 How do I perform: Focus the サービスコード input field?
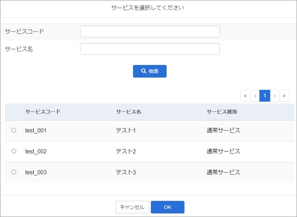(x=150, y=31)
